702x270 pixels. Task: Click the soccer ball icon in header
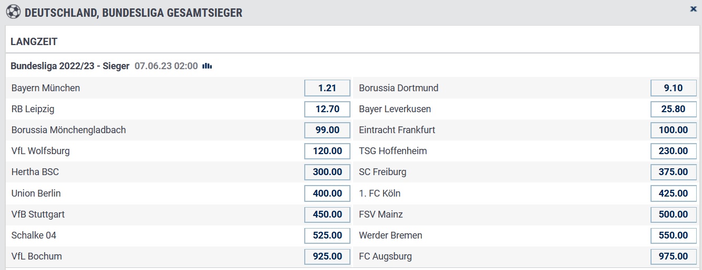[x=13, y=12]
